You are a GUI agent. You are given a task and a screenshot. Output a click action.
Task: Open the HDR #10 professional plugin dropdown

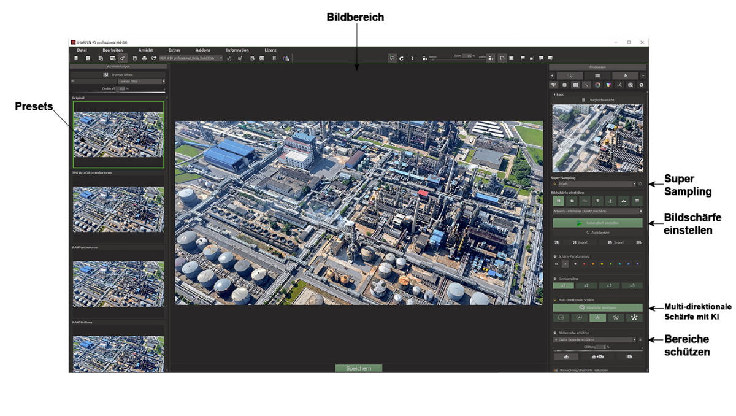click(190, 58)
